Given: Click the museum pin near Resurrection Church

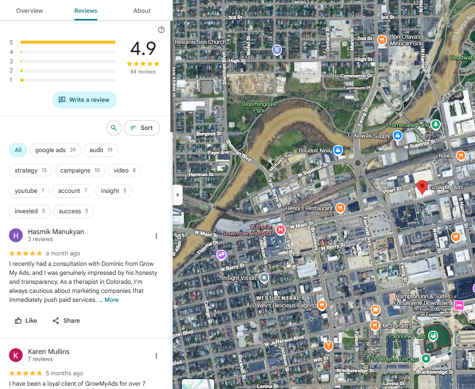Looking at the screenshot, I should click(277, 49).
